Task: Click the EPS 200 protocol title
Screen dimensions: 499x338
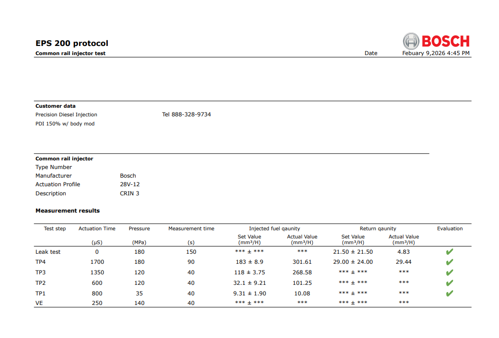Action: click(72, 43)
